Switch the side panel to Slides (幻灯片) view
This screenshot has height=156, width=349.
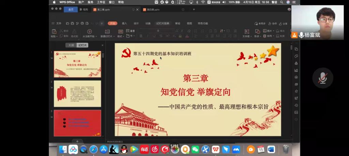coord(82,45)
